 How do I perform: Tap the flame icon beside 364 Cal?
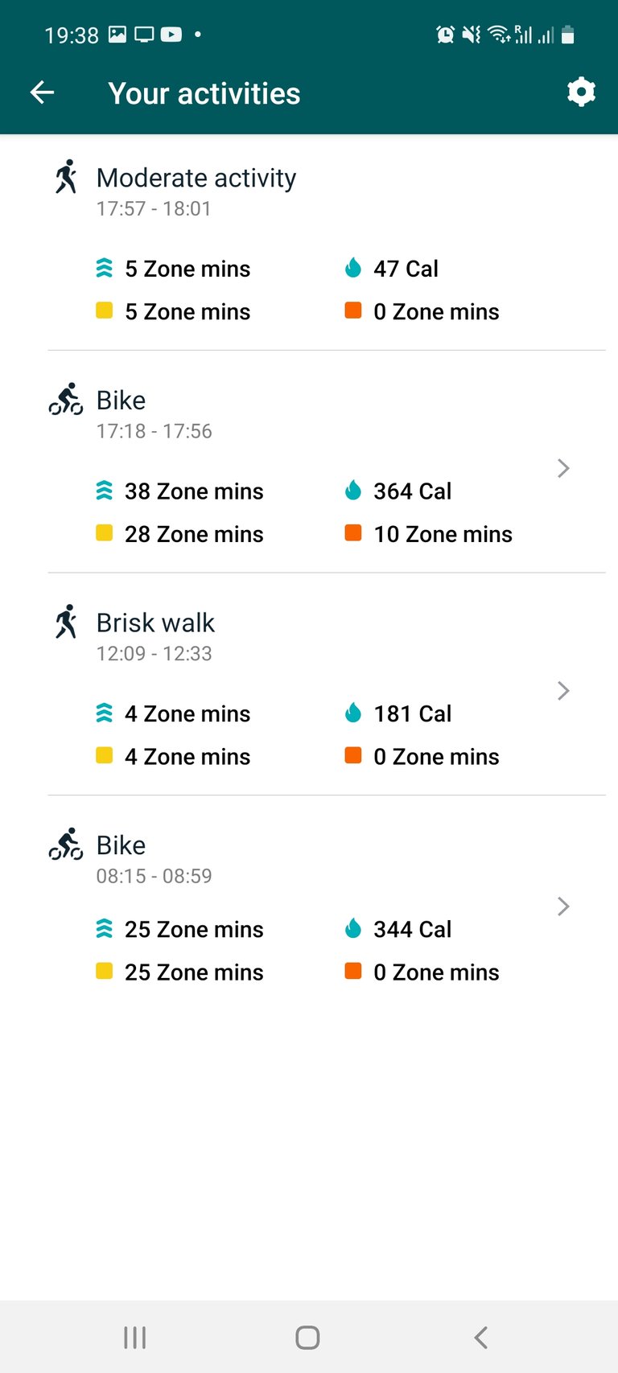click(352, 491)
